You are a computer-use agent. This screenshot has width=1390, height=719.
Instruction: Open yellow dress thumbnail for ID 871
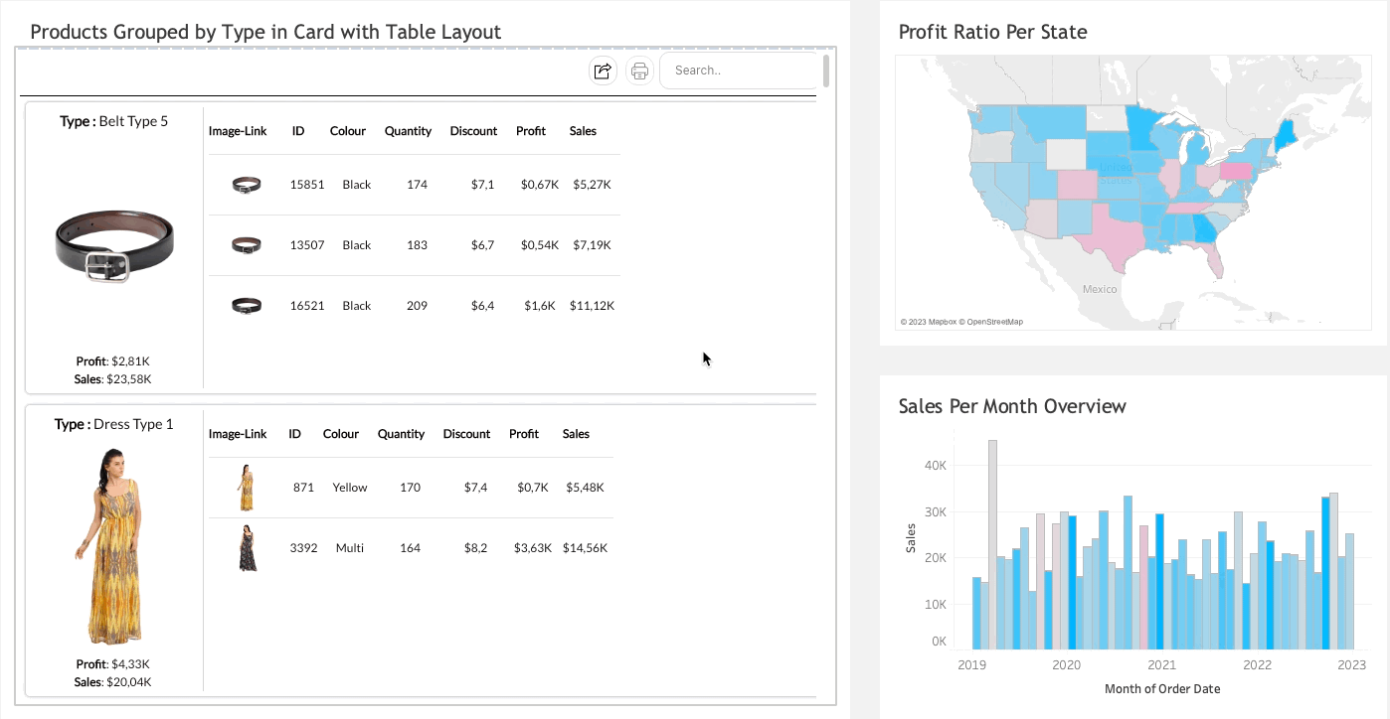[x=246, y=488]
